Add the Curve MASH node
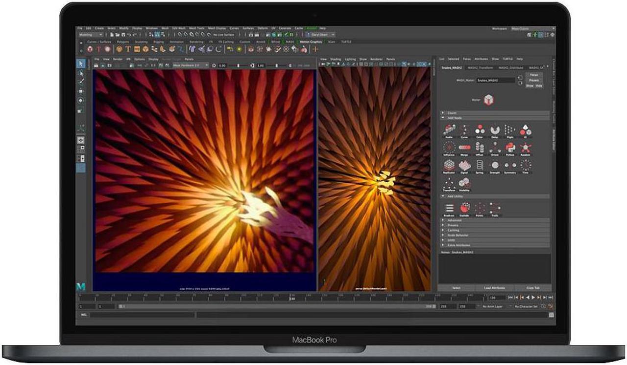The image size is (627, 365). pyautogui.click(x=464, y=130)
